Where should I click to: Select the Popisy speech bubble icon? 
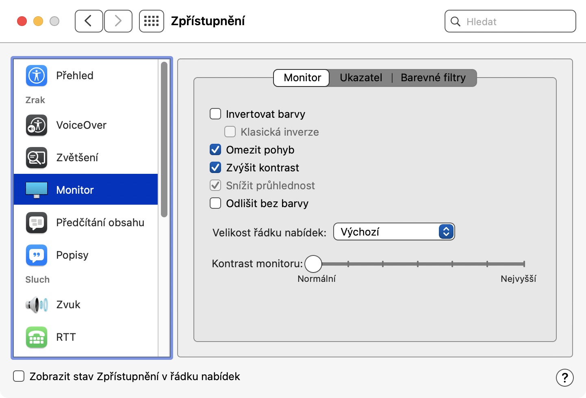[x=37, y=255]
